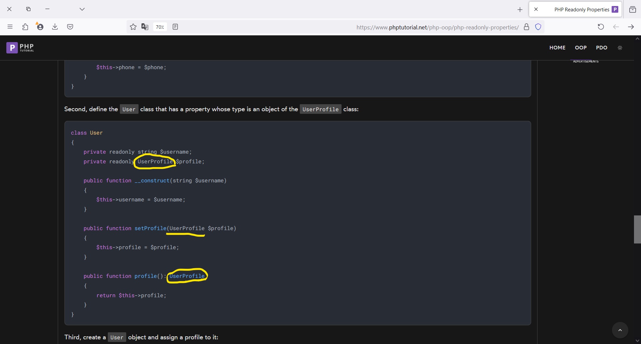Viewport: 641px width, 344px height.
Task: Click the 70% zoom level indicator
Action: pyautogui.click(x=160, y=27)
